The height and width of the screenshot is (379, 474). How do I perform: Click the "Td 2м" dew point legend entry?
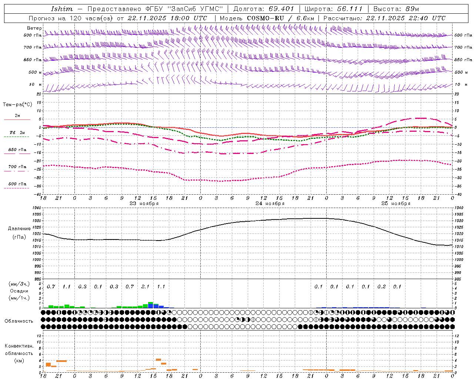(17, 133)
